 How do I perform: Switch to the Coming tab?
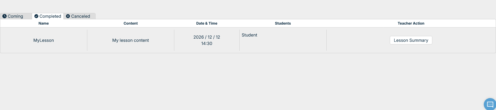pyautogui.click(x=15, y=16)
